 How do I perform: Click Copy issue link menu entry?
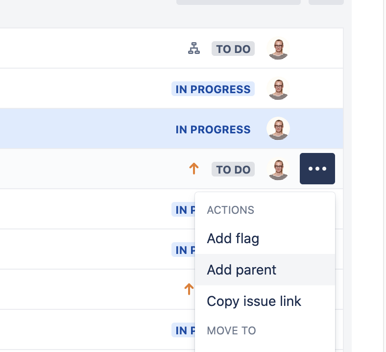[x=254, y=301]
